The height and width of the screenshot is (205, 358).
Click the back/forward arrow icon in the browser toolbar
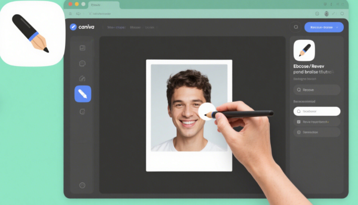[x=78, y=14]
